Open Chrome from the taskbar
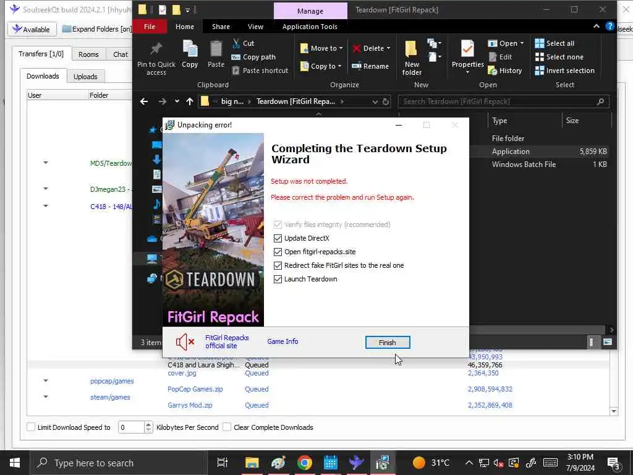This screenshot has height=475, width=633. point(304,463)
